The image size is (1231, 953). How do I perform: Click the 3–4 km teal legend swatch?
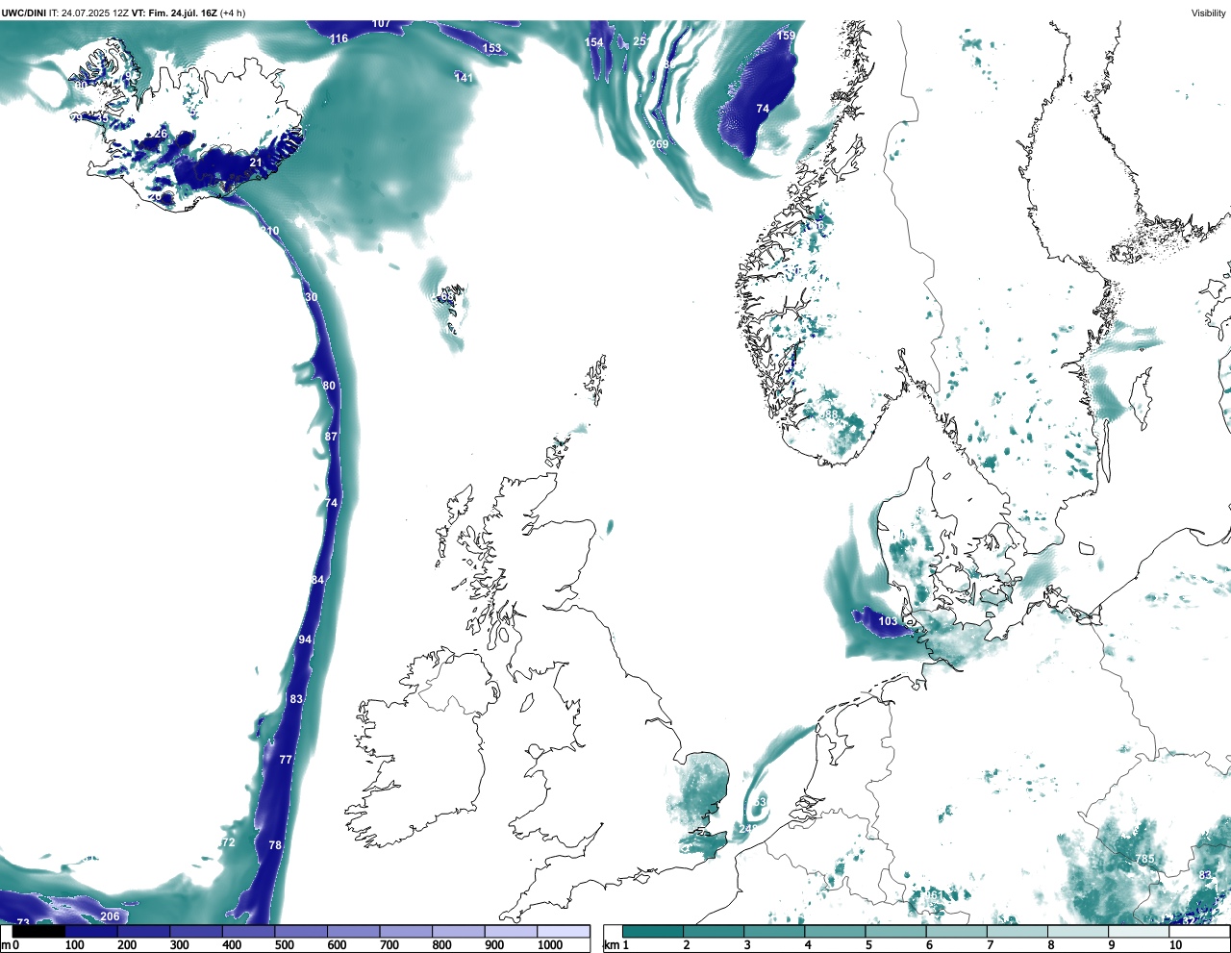click(x=775, y=931)
